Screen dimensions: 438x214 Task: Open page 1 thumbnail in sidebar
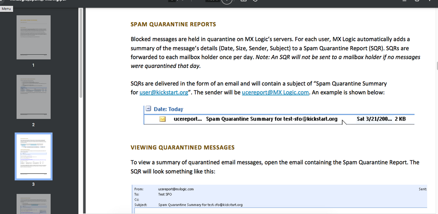click(34, 37)
